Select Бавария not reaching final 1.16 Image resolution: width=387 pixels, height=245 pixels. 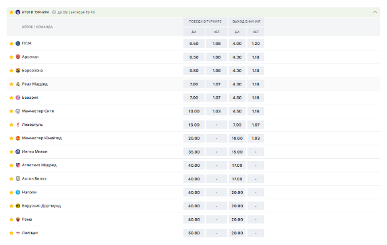click(256, 98)
